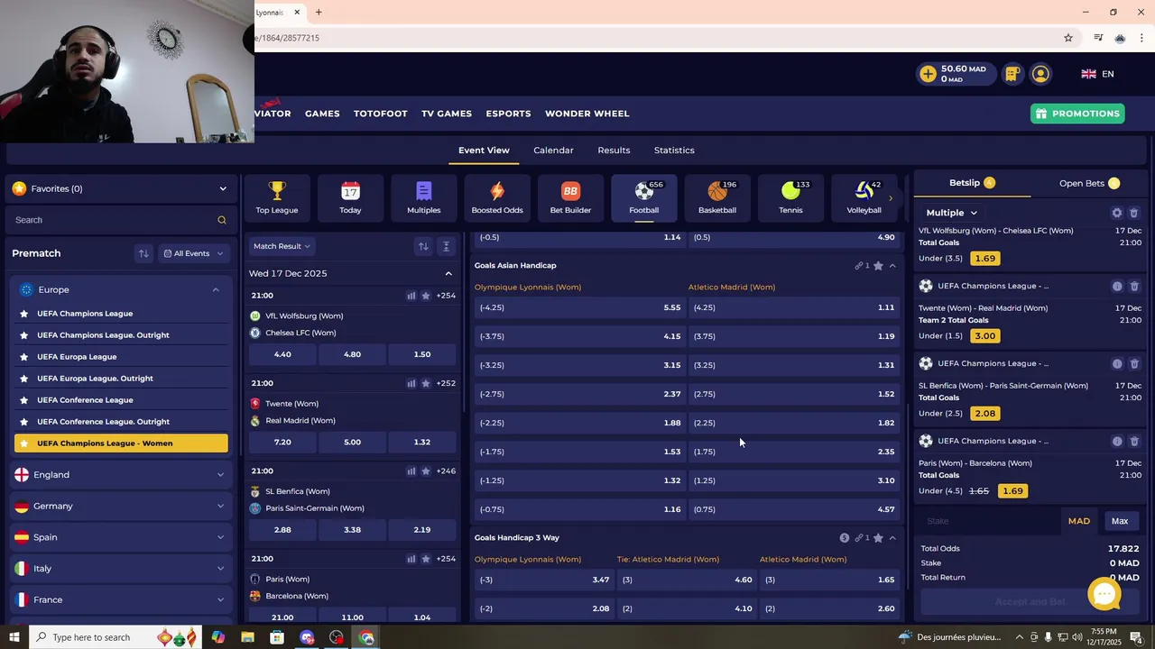
Task: Favorite the Benfica vs Paris Saint-Germain star
Action: 426,471
